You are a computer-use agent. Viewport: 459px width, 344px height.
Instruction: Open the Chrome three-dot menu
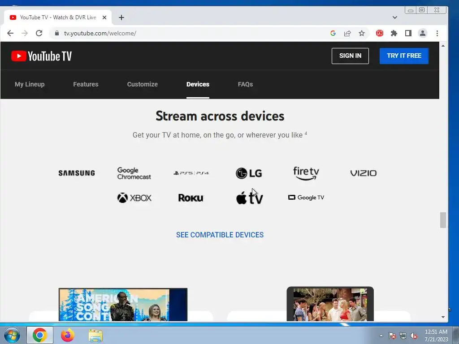437,33
